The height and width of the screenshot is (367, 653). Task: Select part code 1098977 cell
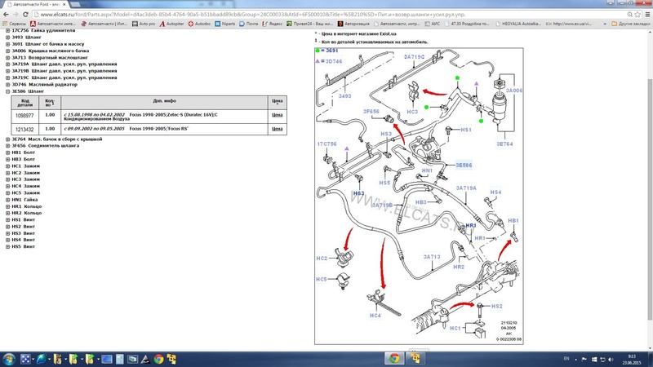pyautogui.click(x=24, y=116)
